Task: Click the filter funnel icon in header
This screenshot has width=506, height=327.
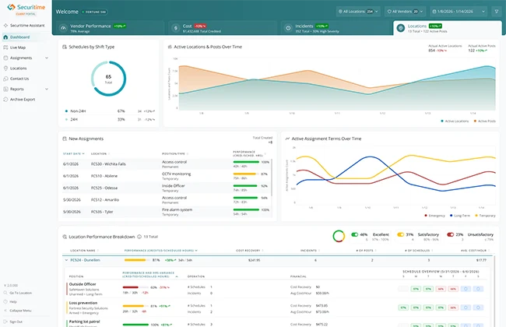Action: coord(497,12)
